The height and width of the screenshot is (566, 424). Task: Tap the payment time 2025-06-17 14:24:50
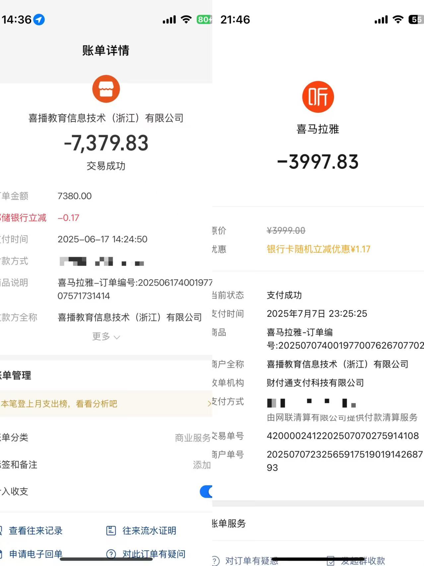point(103,239)
